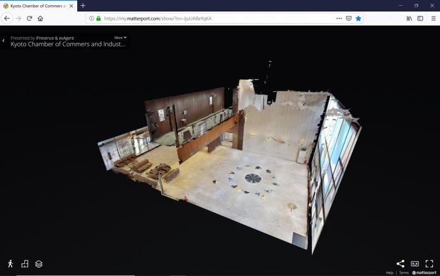Enter VR mode
This screenshot has height=276, width=440.
coord(414,263)
